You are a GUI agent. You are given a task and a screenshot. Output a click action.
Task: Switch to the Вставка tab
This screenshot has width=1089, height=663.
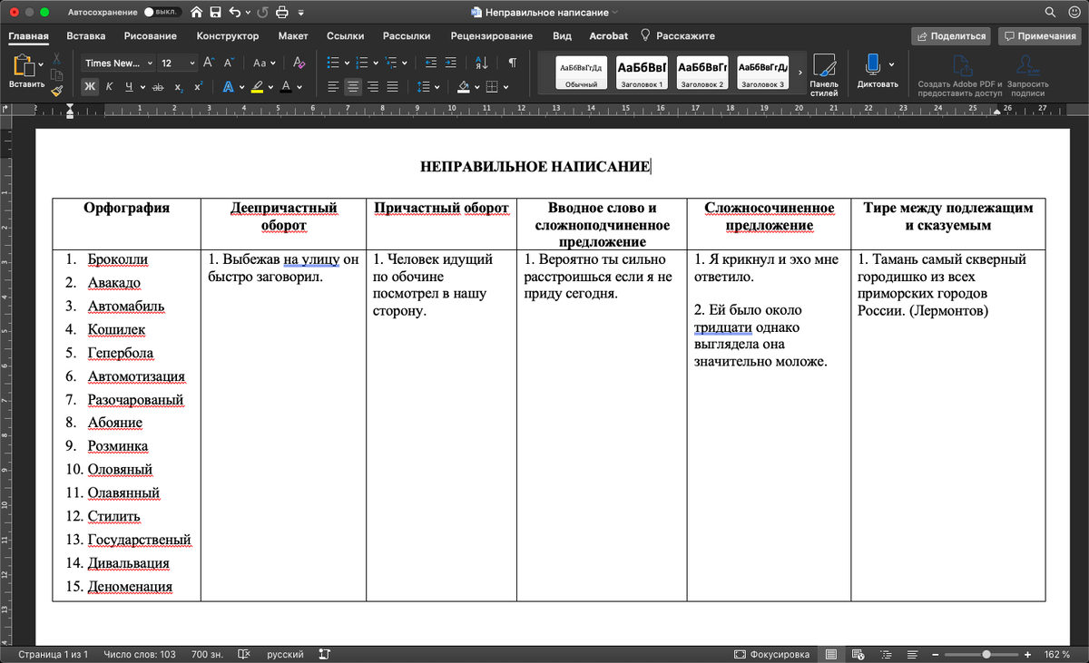click(85, 36)
